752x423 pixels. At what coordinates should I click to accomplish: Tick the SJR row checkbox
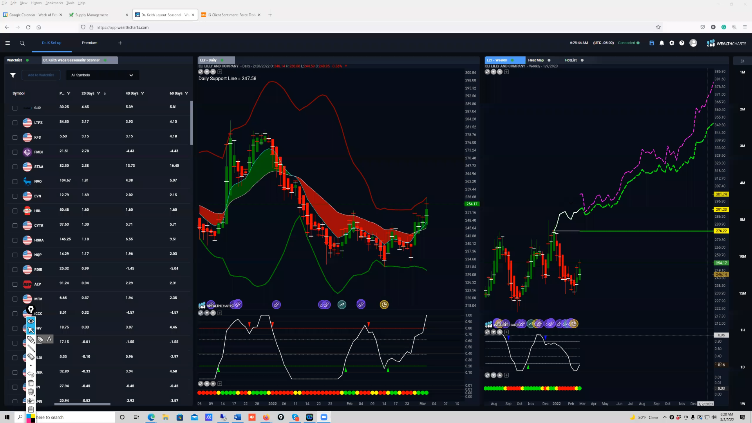pos(15,108)
